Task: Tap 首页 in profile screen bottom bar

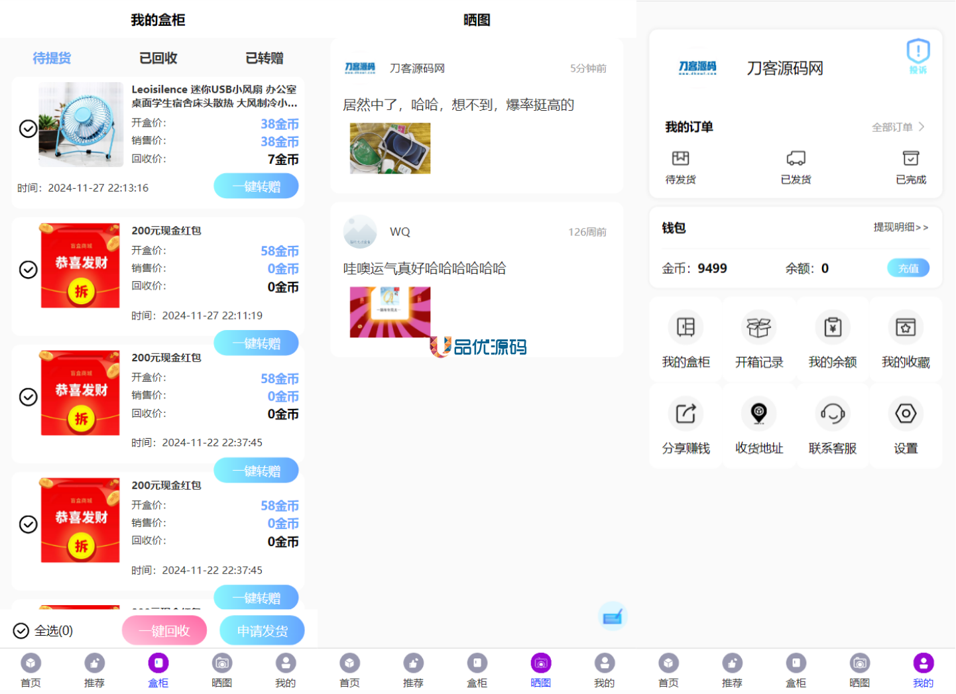Action: point(668,670)
